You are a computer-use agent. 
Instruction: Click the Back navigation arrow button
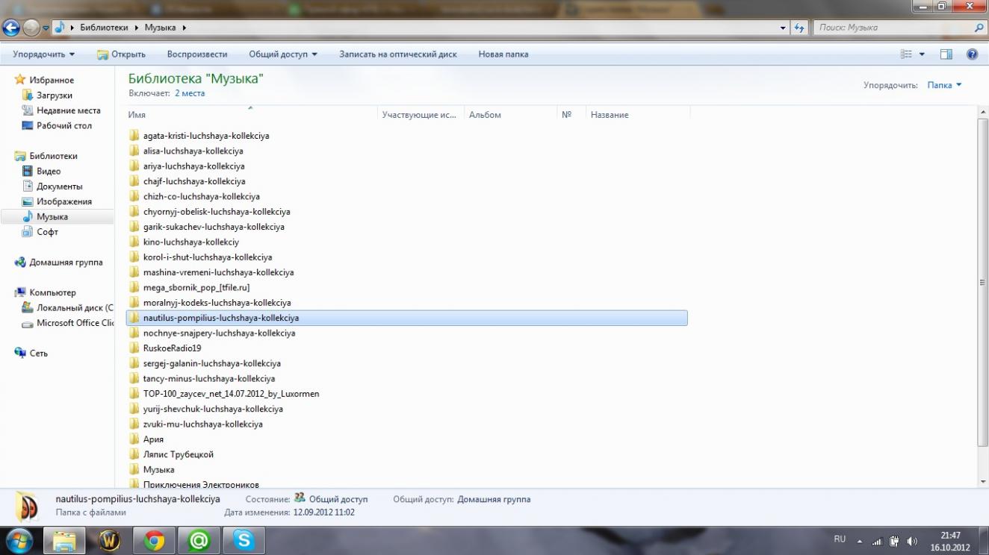tap(11, 28)
